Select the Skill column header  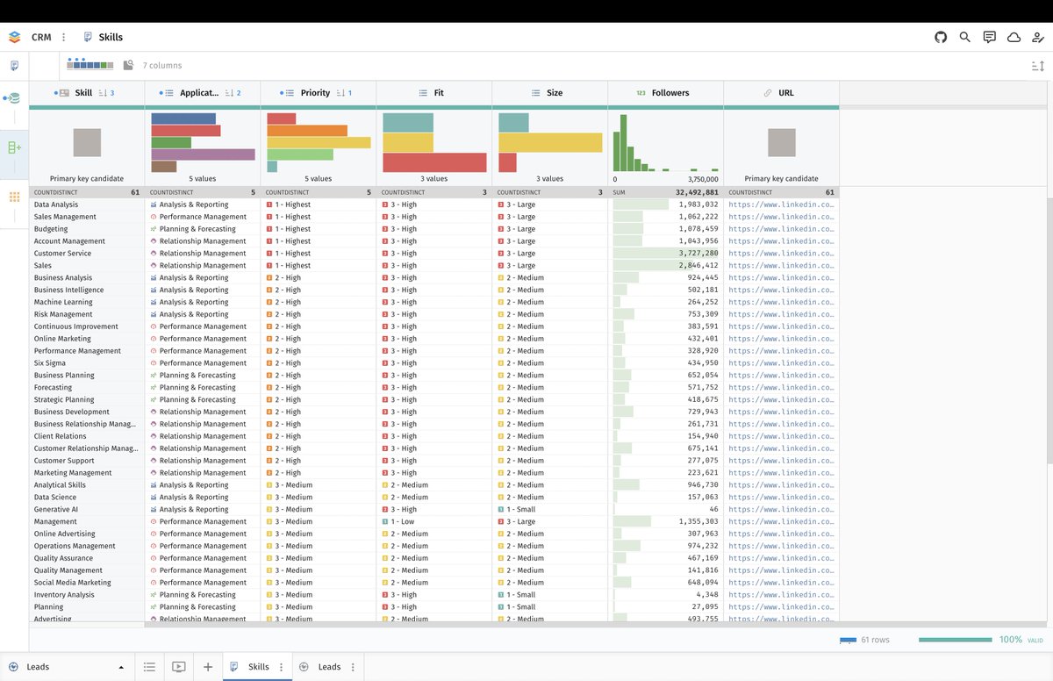pyautogui.click(x=87, y=92)
